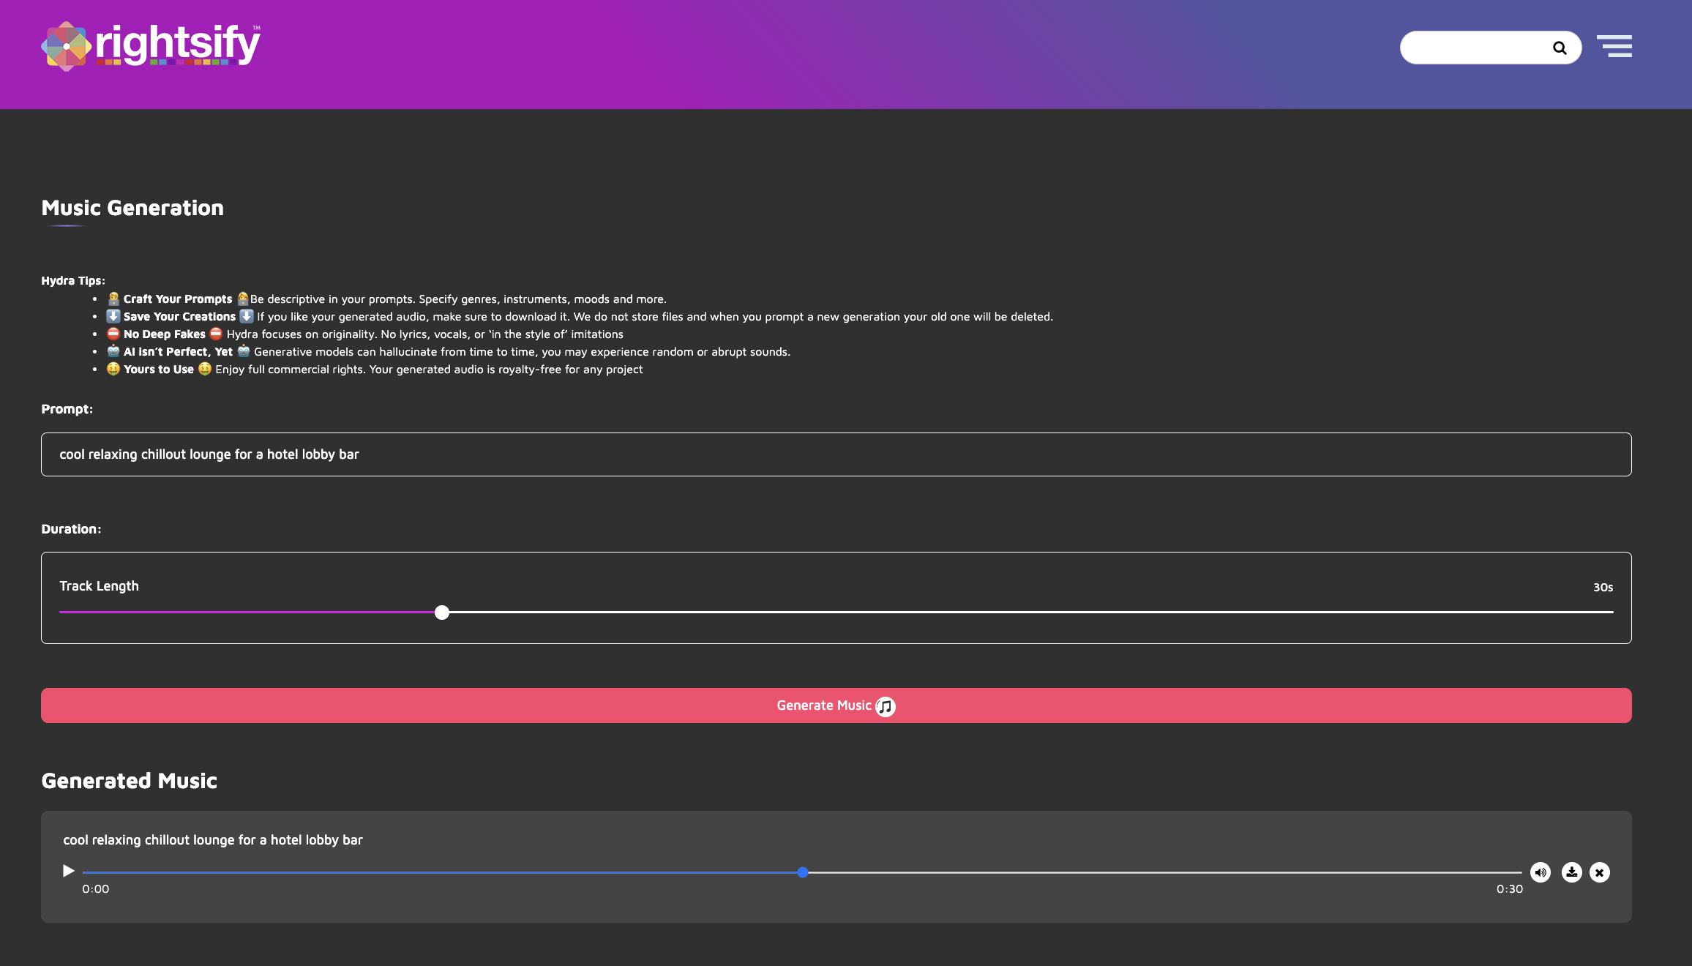The image size is (1692, 966).
Task: Click the Music Generation section header
Action: pyautogui.click(x=131, y=207)
